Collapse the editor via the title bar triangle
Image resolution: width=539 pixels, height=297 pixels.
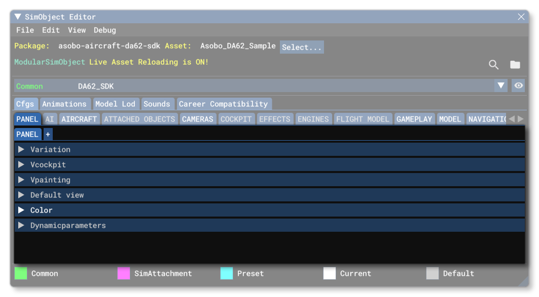pos(18,17)
